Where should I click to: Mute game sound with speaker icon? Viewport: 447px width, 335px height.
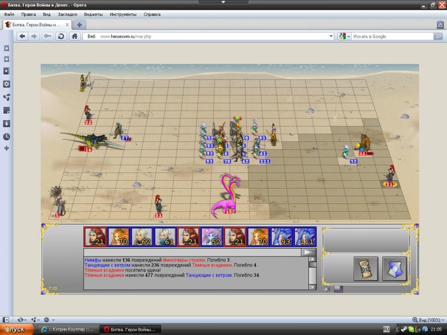[x=327, y=289]
